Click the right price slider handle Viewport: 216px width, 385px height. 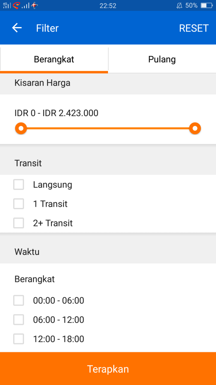pyautogui.click(x=195, y=128)
